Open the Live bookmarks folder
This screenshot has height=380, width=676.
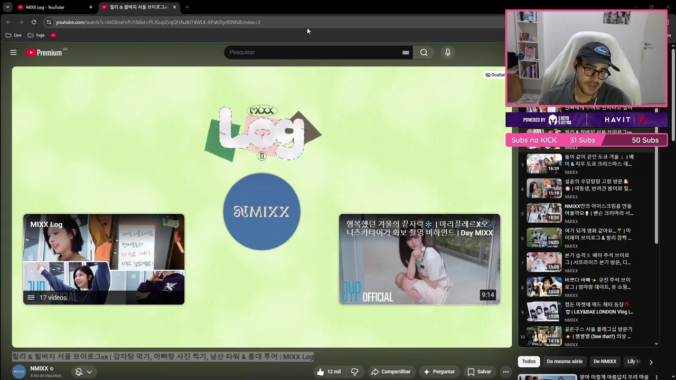[14, 35]
